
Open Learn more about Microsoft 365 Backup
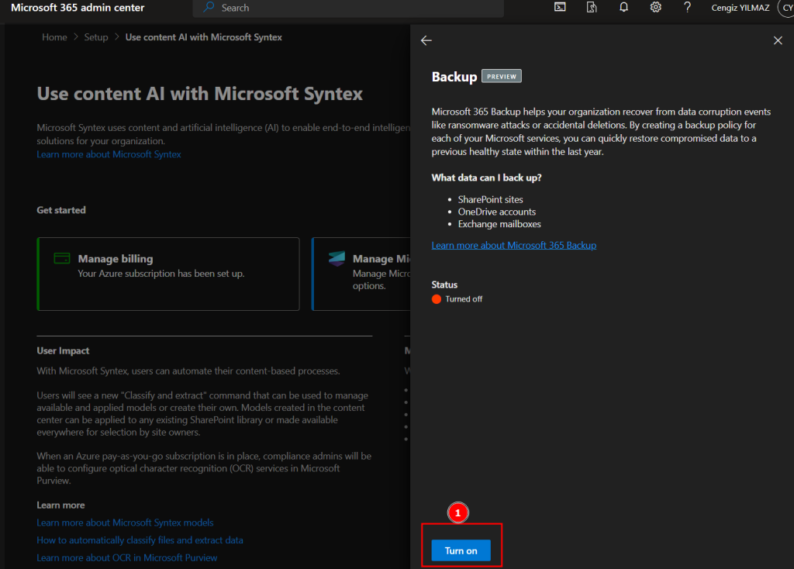[513, 245]
